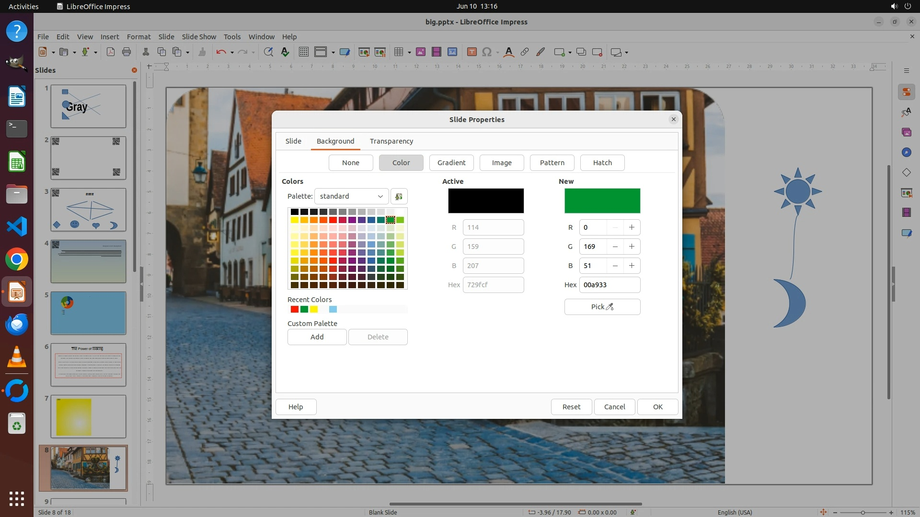Click Add under Custom Palette

pyautogui.click(x=317, y=337)
